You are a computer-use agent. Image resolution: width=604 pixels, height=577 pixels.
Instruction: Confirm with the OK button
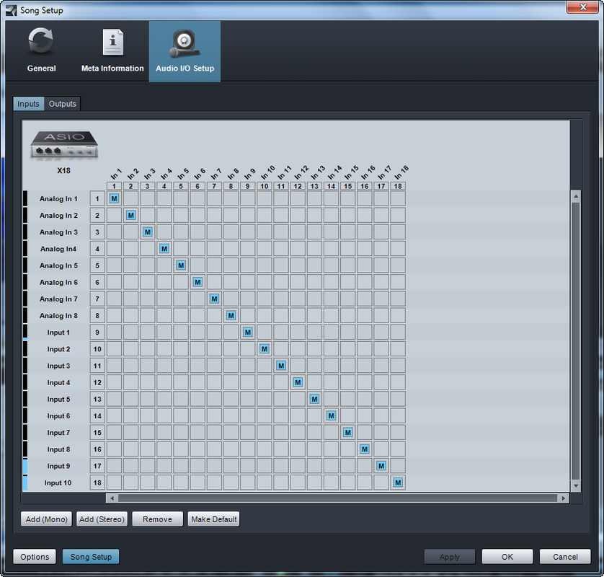click(x=507, y=557)
